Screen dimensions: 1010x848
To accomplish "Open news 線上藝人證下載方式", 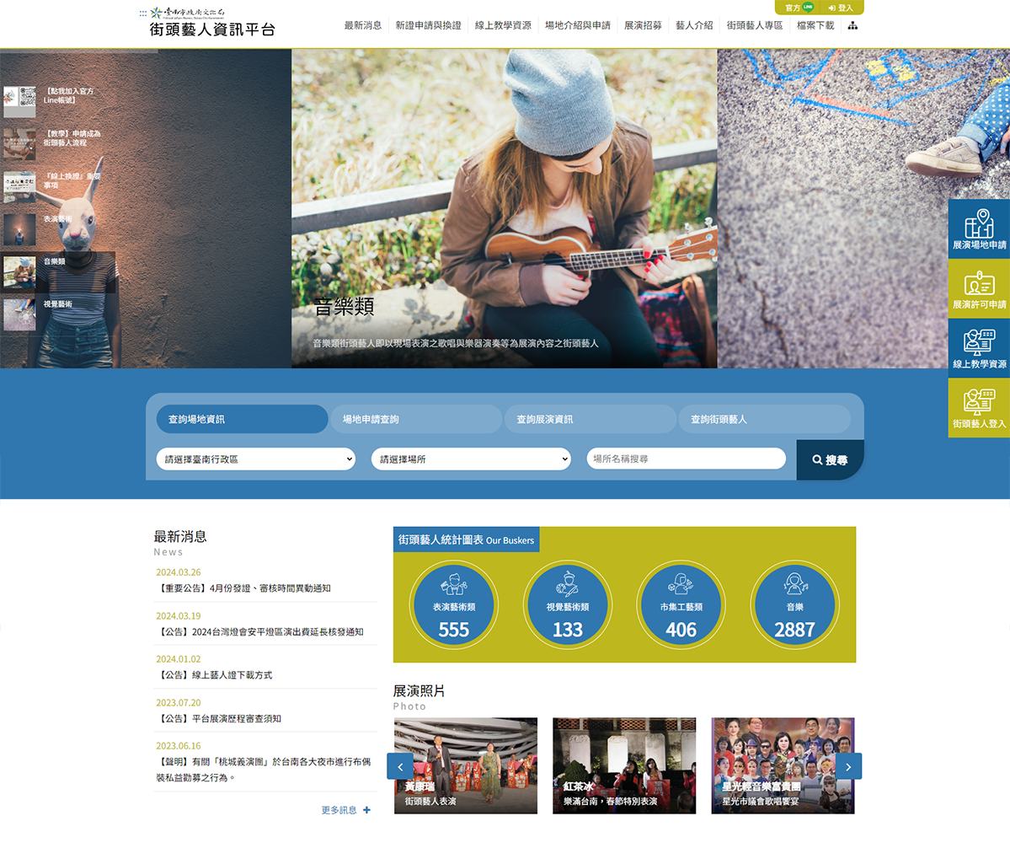I will [215, 675].
